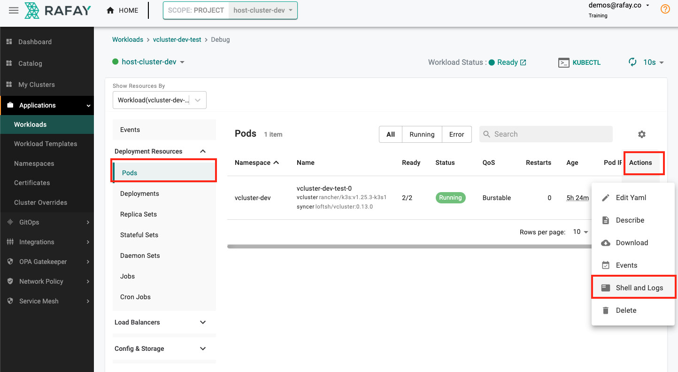
Task: Select Edit Yaml from actions menu
Action: [633, 198]
